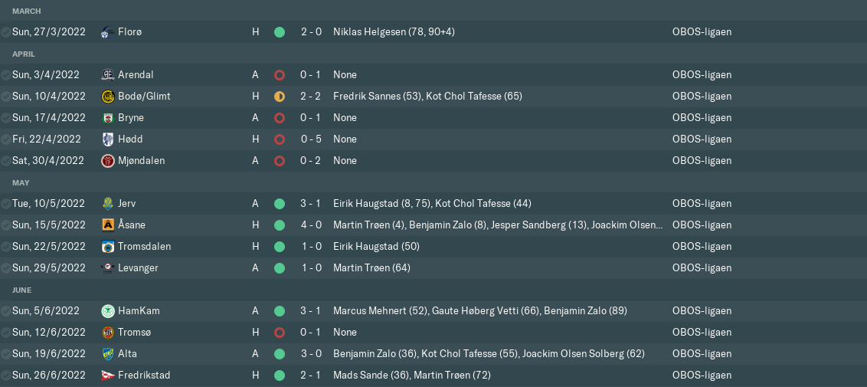
Task: Toggle the checkmark beside the 27/3/2022 fixture
Action: (x=6, y=32)
